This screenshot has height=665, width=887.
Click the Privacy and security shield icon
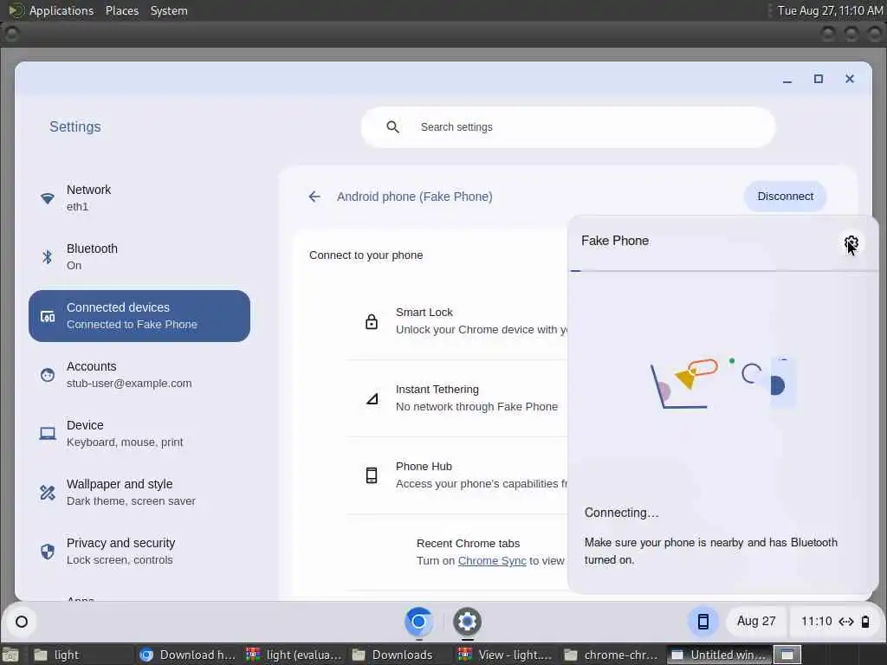click(48, 552)
